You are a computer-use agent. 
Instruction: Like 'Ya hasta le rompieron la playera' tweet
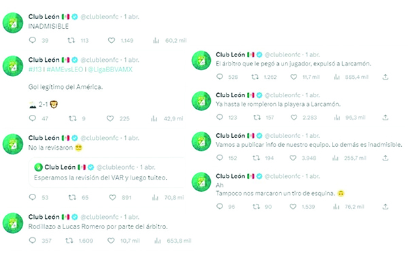294,118
